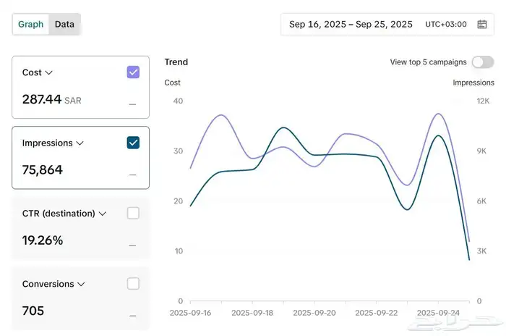Switch to the Graph tab
This screenshot has height=336, width=506.
[31, 24]
